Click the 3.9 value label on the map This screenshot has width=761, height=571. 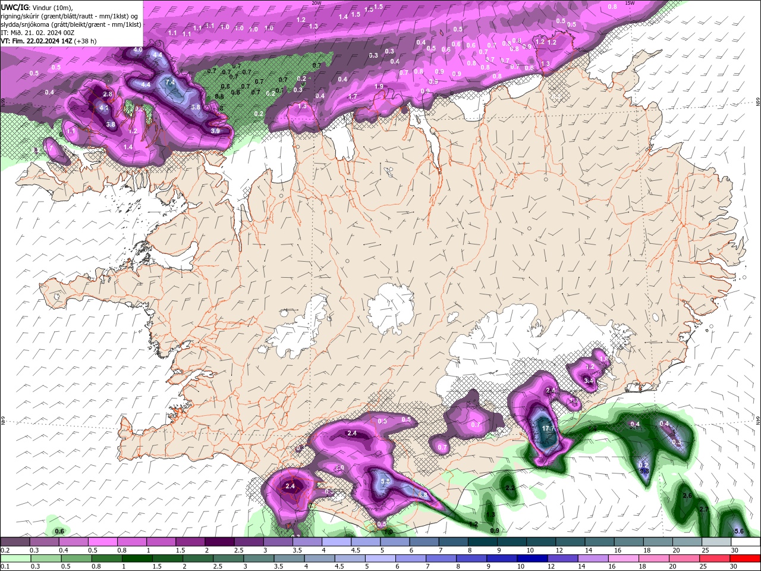(x=215, y=131)
